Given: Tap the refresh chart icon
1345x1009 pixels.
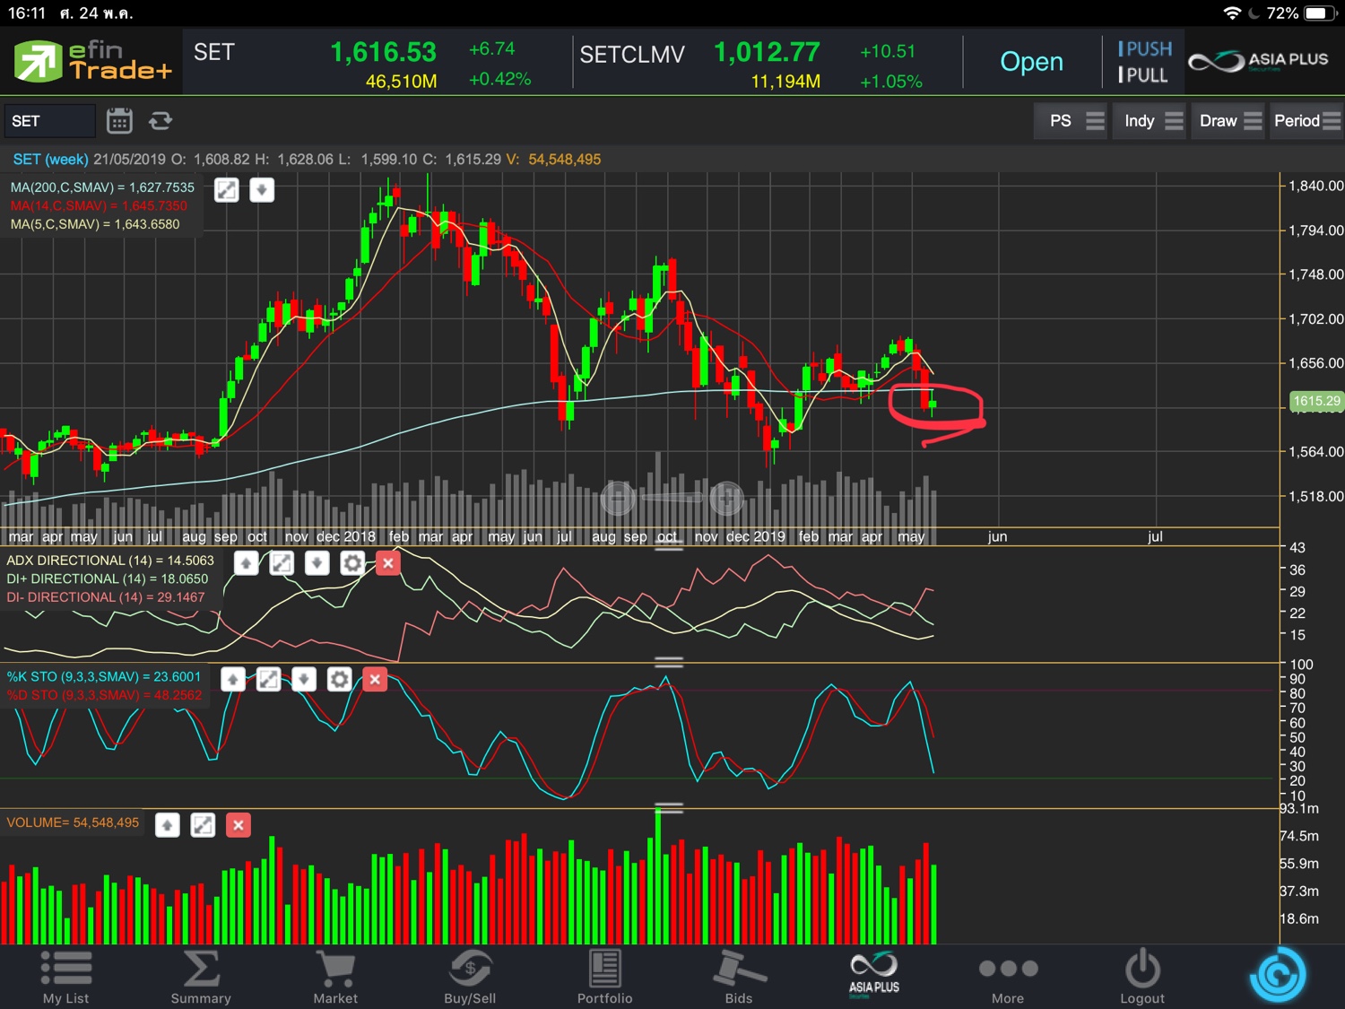Looking at the screenshot, I should [161, 120].
